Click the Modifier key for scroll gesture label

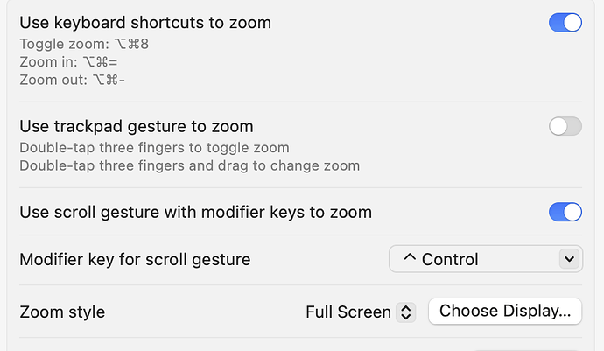click(135, 259)
